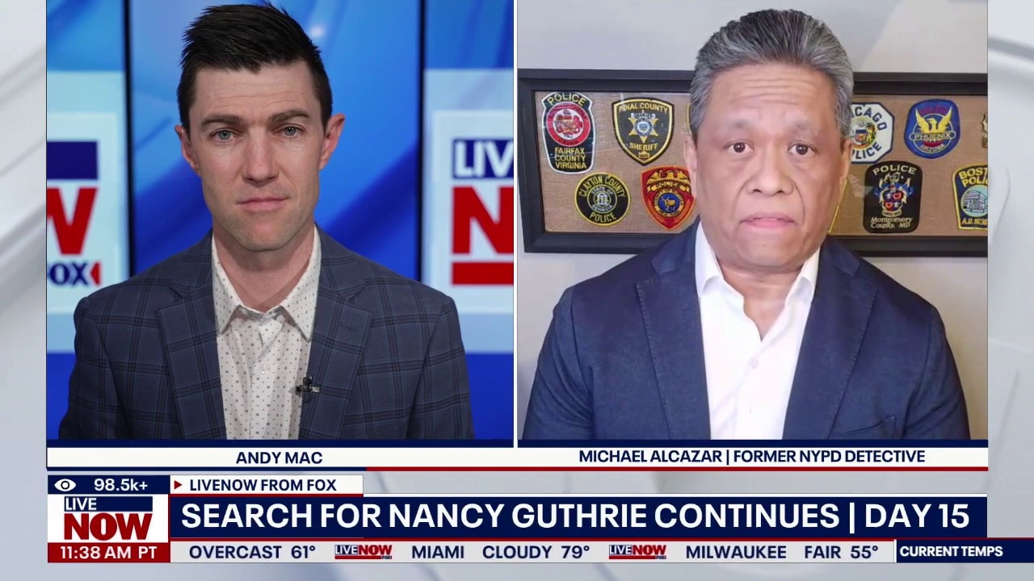The image size is (1034, 581).
Task: Click the MILWAUKEE FAIR 55° ticker entry
Action: [x=781, y=552]
